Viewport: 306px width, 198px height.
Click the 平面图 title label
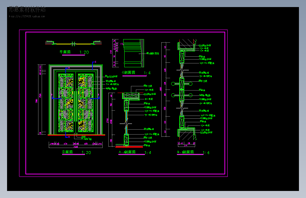(x=65, y=52)
